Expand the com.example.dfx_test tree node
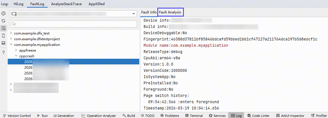 tap(11, 33)
